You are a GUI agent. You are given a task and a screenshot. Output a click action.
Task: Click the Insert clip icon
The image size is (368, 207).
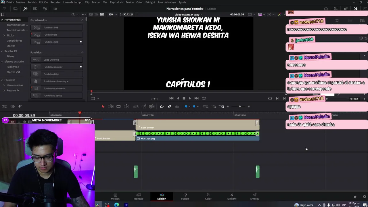(x=136, y=106)
